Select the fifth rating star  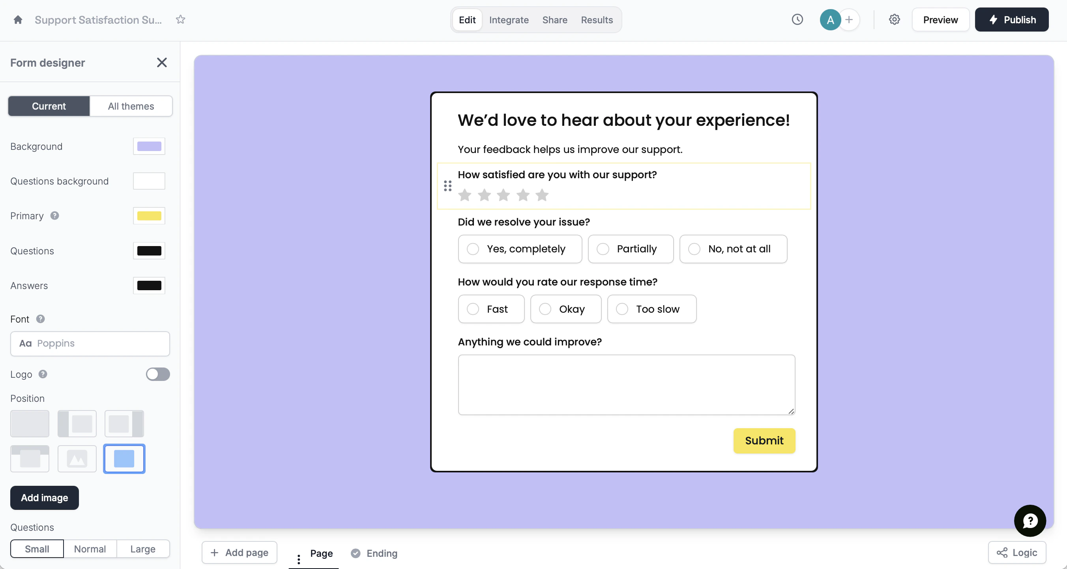coord(542,195)
